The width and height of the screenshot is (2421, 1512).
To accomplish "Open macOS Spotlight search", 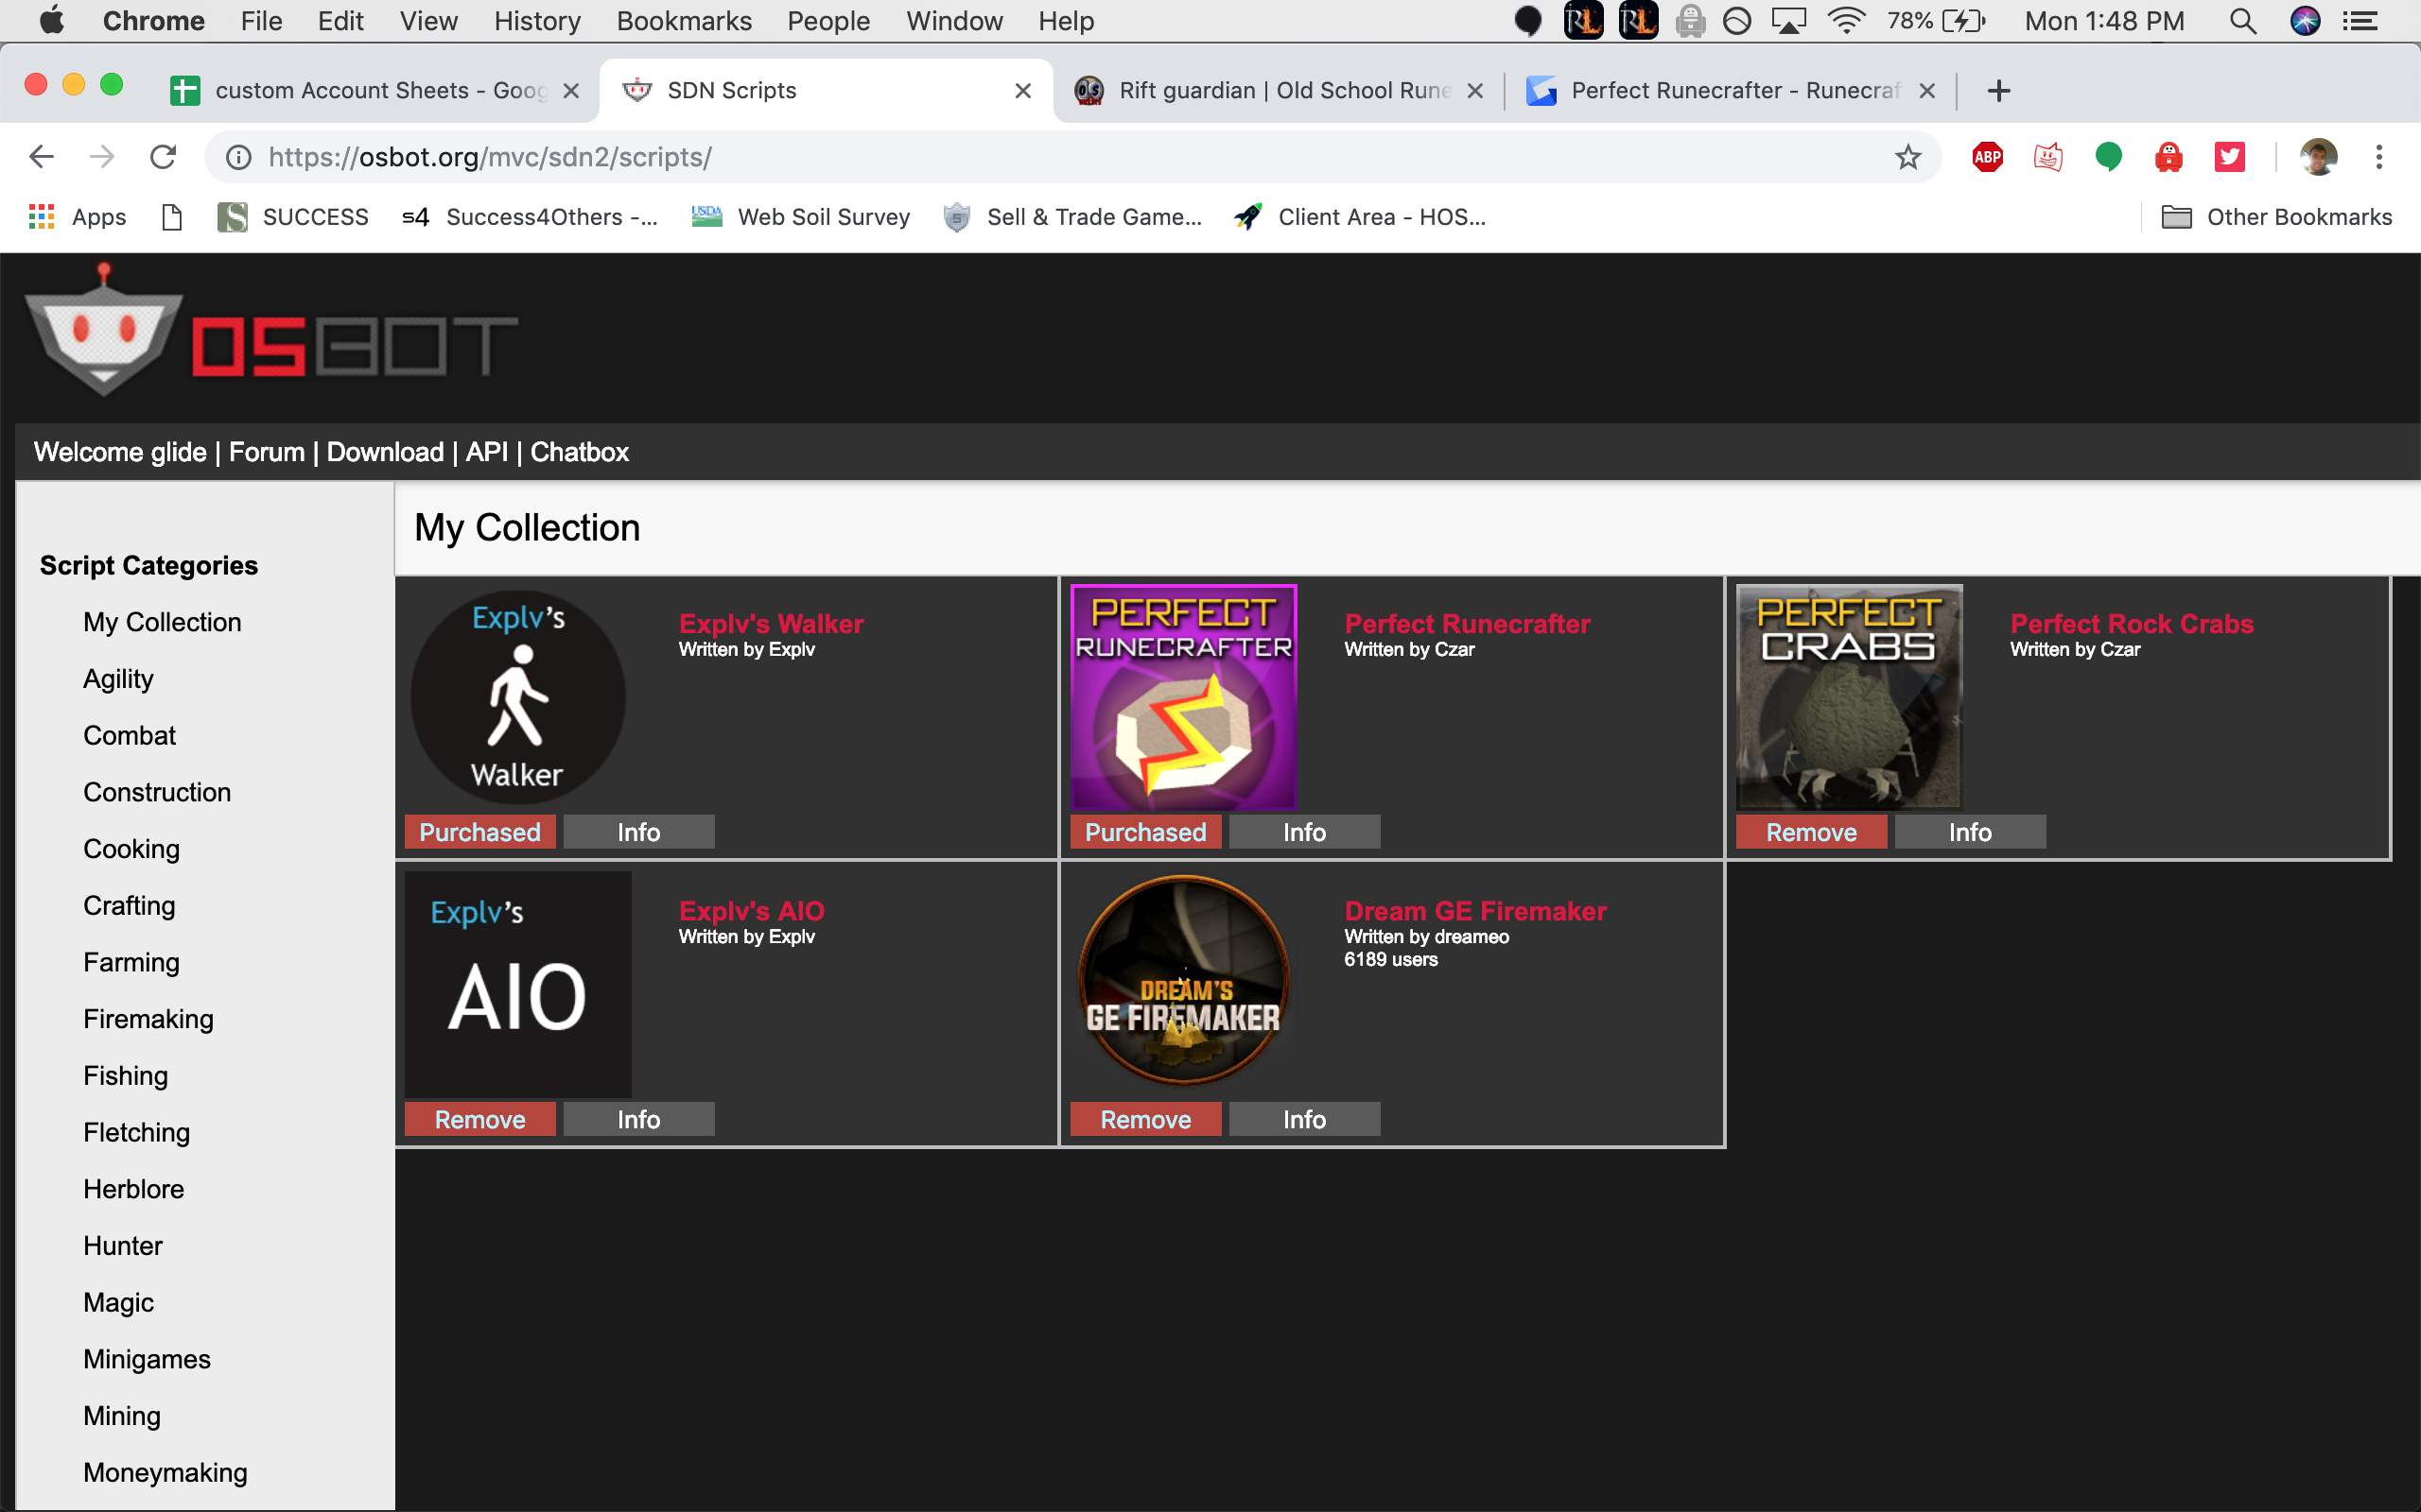I will [x=2243, y=21].
